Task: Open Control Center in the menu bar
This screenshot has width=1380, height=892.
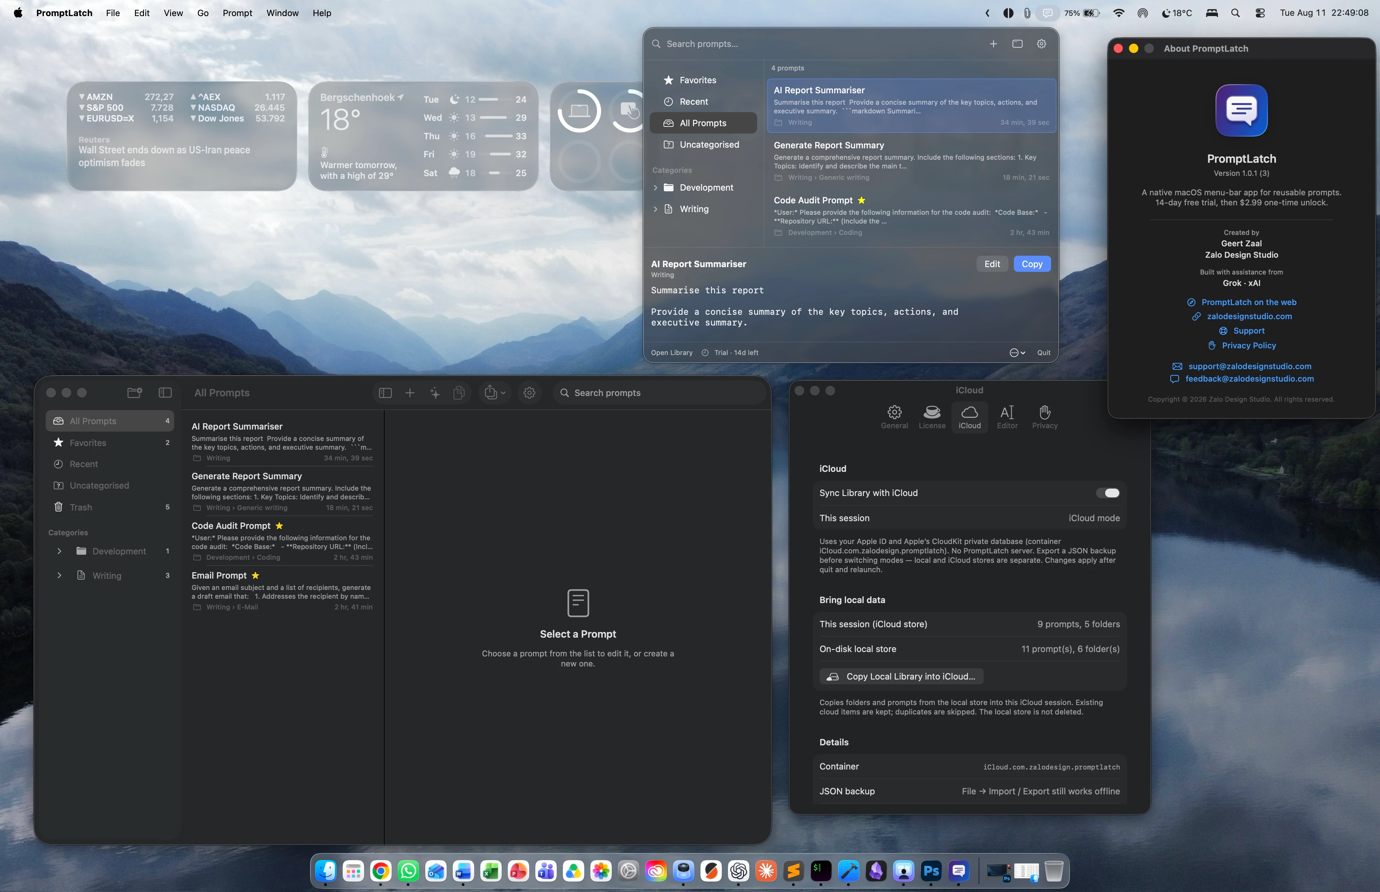Action: click(x=1260, y=13)
